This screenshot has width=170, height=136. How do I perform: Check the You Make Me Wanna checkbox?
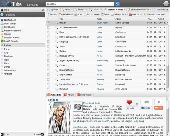point(48,27)
